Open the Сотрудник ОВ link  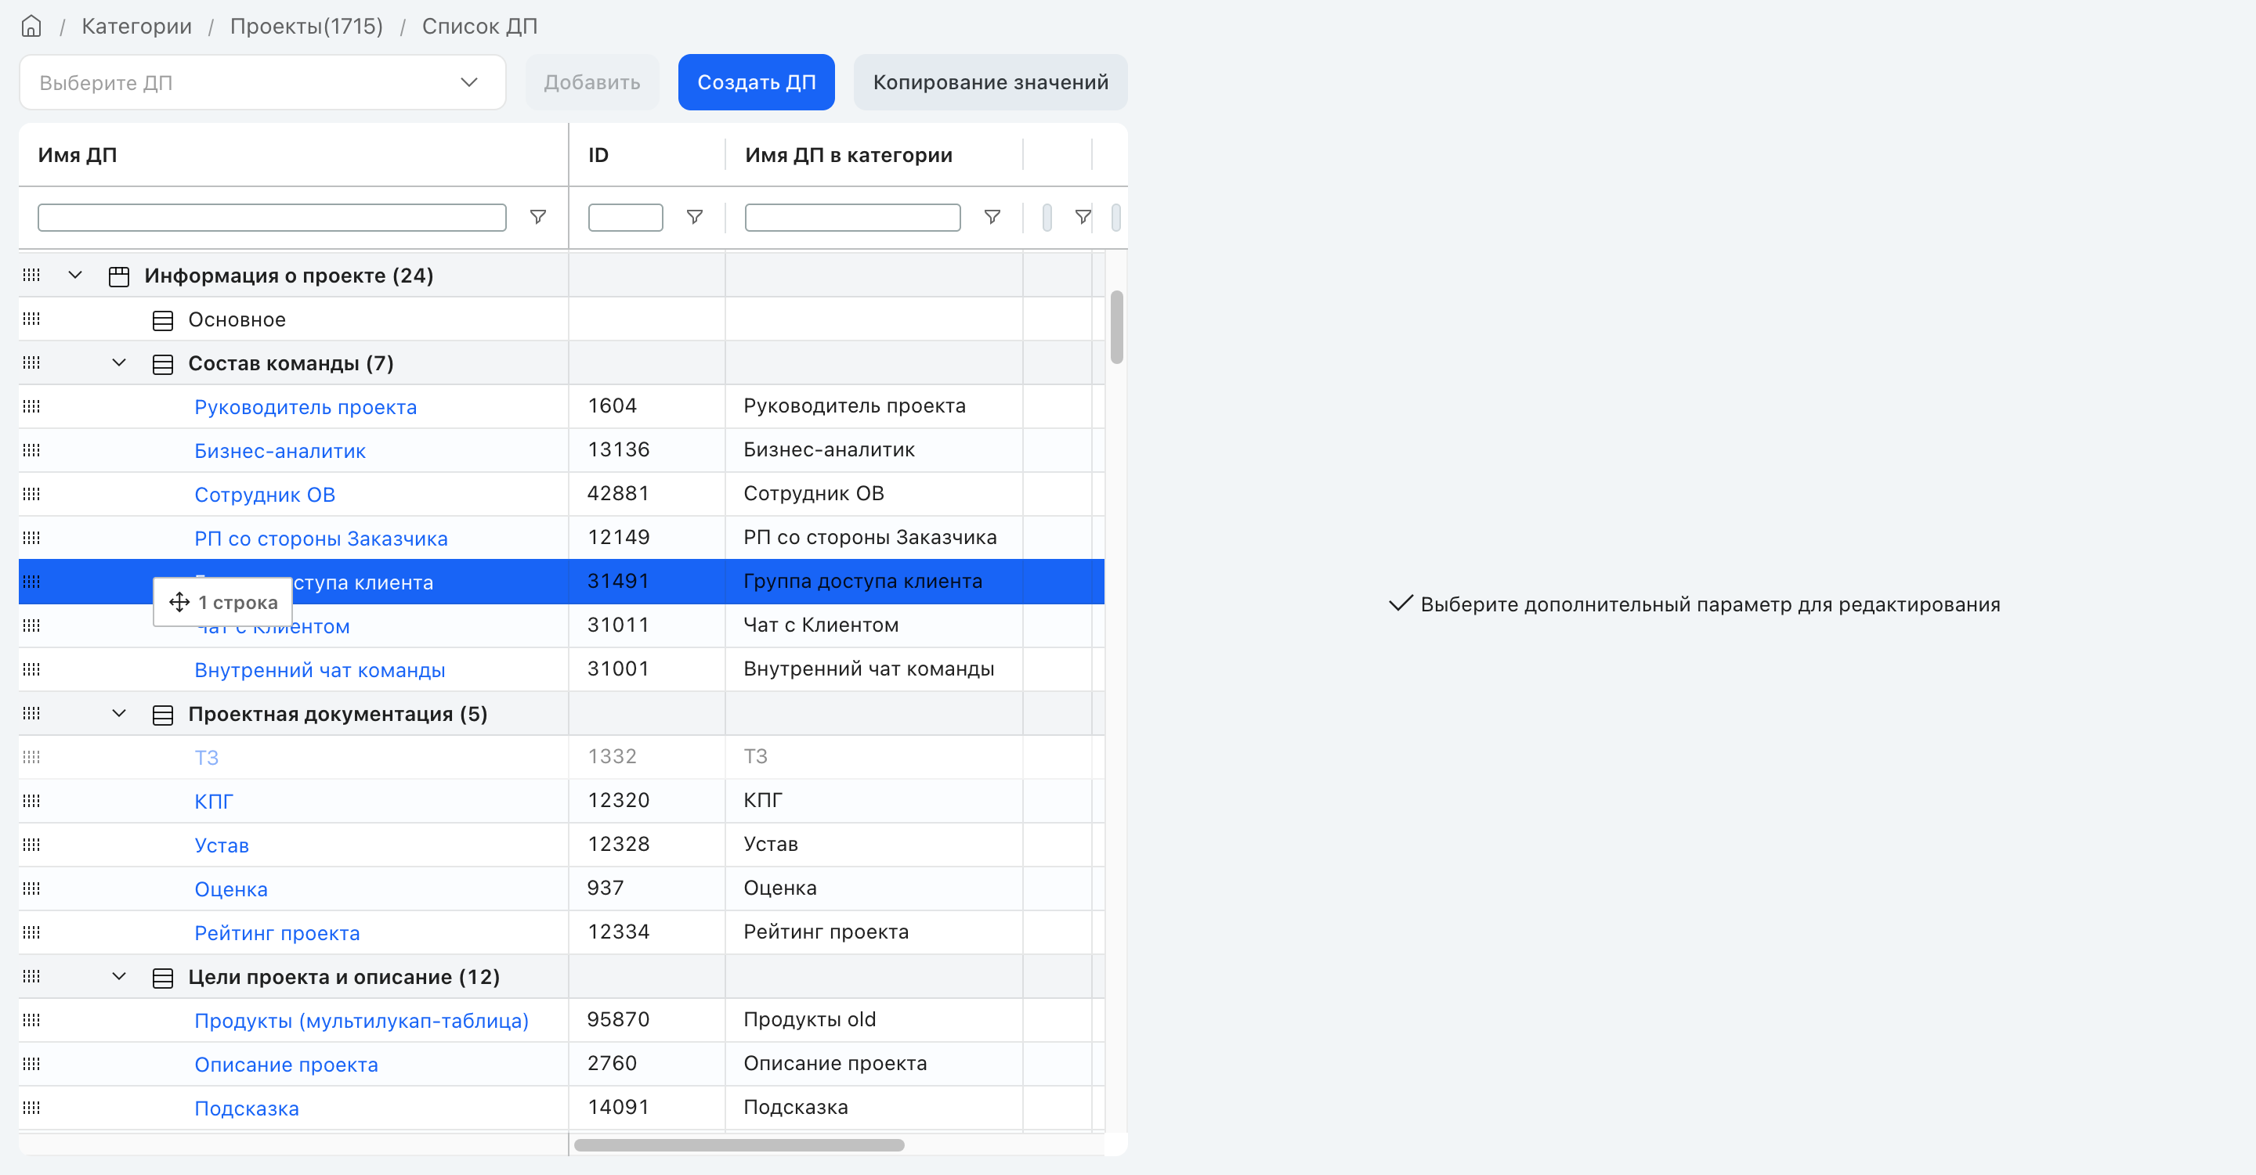pos(265,494)
